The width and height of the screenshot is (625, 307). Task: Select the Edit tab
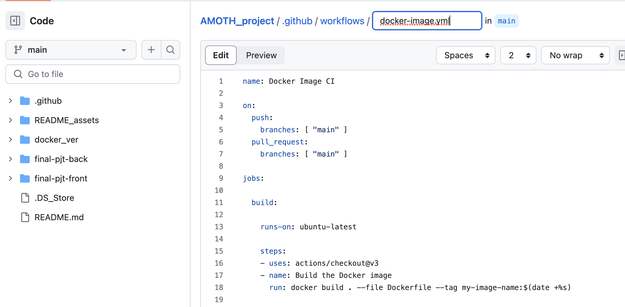[x=221, y=55]
